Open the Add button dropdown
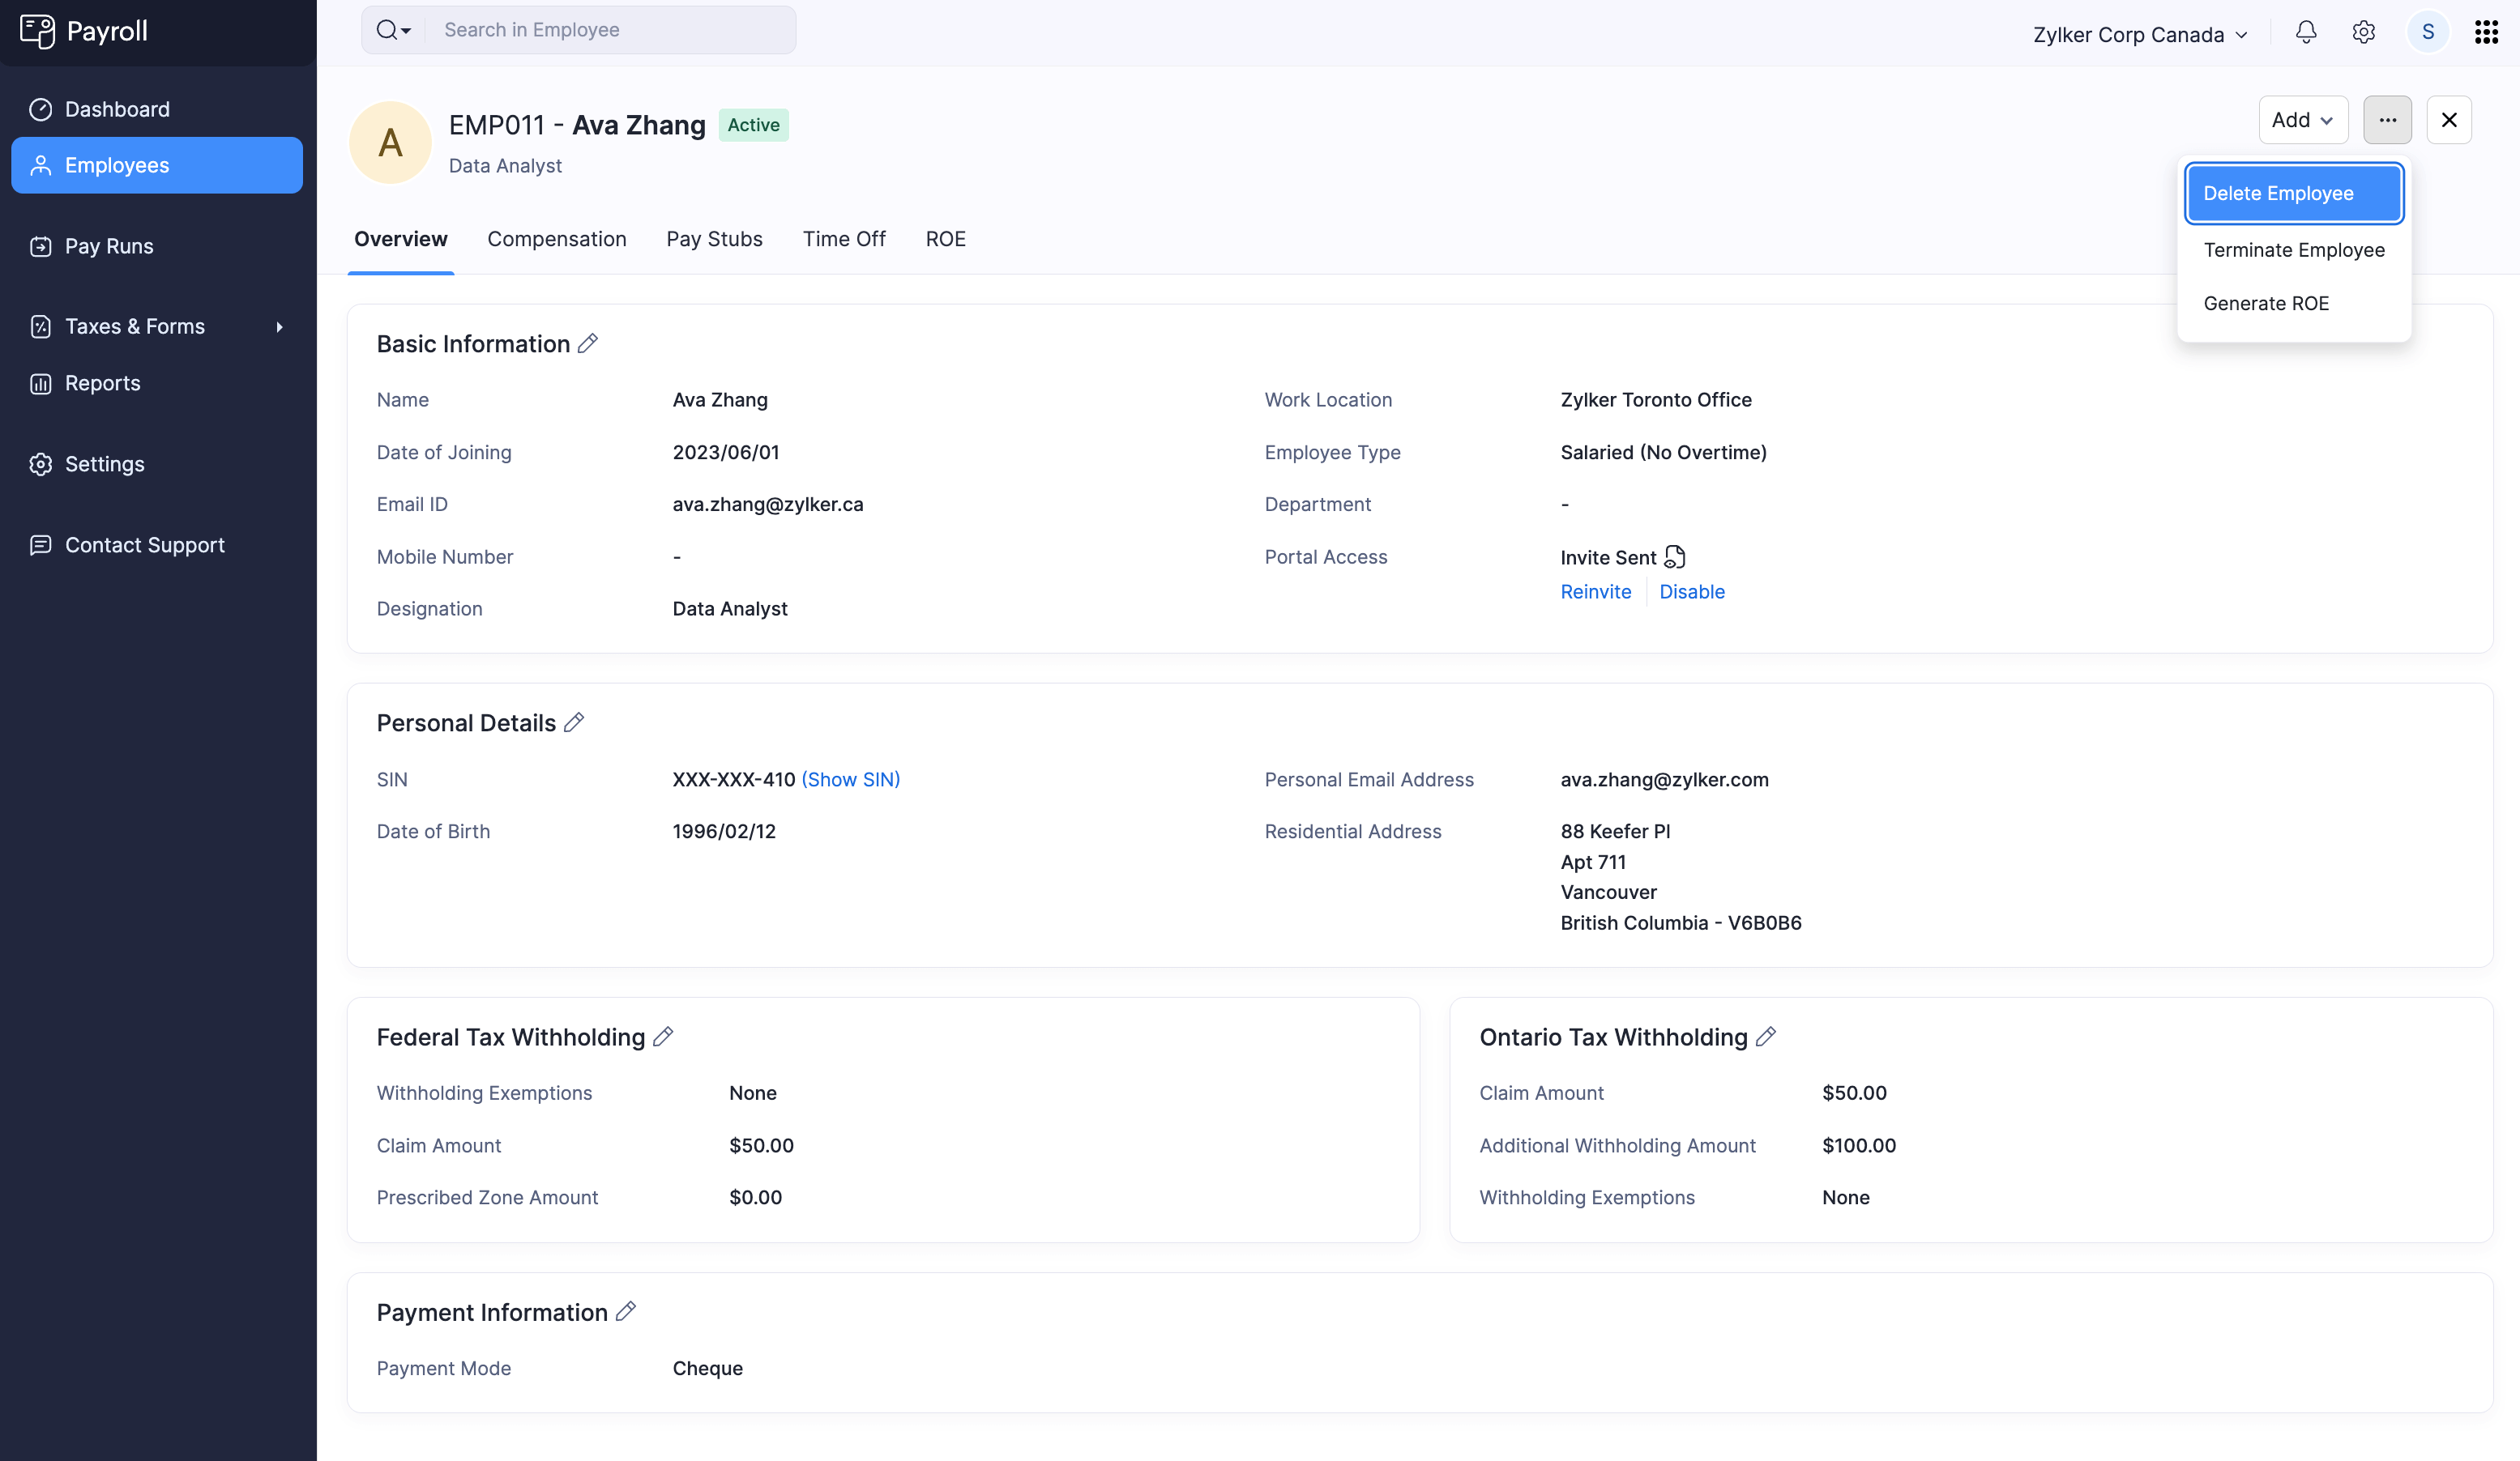This screenshot has width=2520, height=1461. pyautogui.click(x=2303, y=120)
